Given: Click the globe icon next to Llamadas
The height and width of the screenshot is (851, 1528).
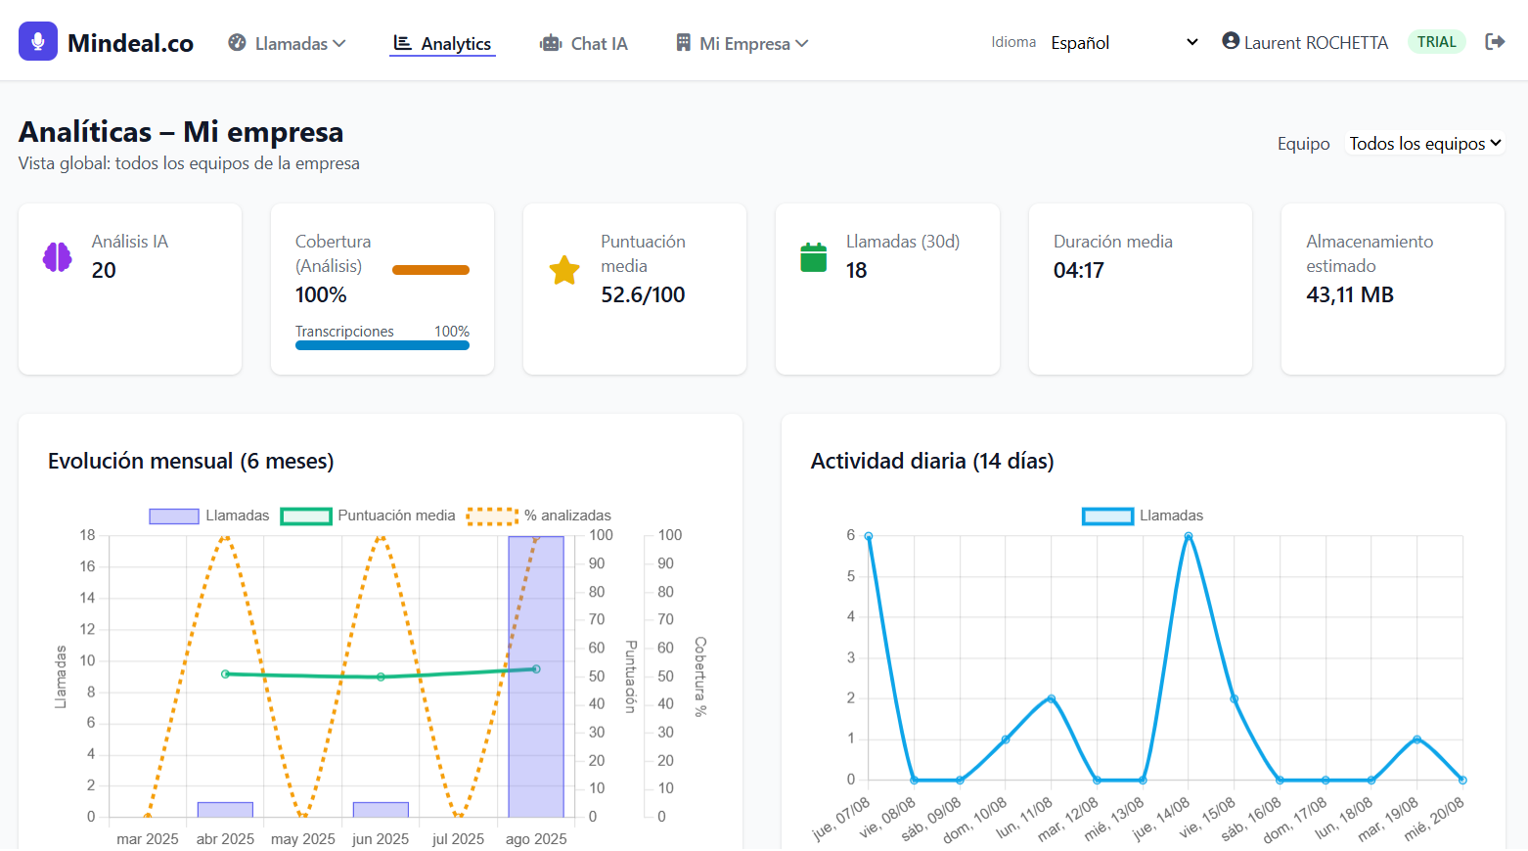Looking at the screenshot, I should 236,42.
